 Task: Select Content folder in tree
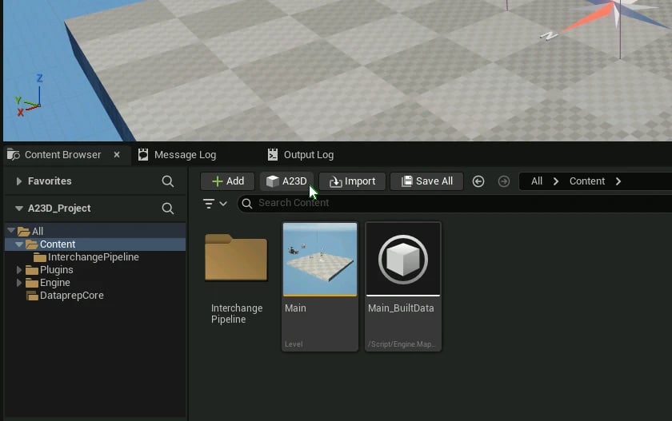click(x=95, y=244)
